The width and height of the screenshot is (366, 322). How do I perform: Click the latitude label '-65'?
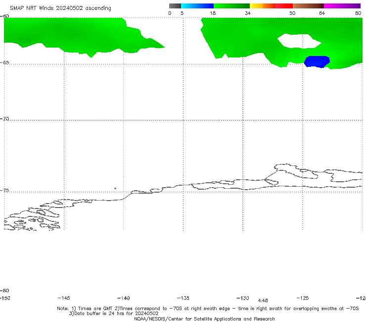(4, 63)
